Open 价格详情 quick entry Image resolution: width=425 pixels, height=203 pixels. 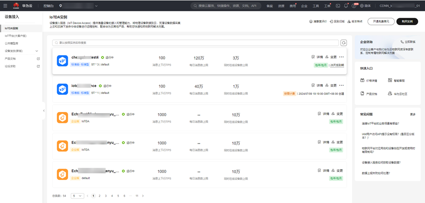tap(368, 81)
